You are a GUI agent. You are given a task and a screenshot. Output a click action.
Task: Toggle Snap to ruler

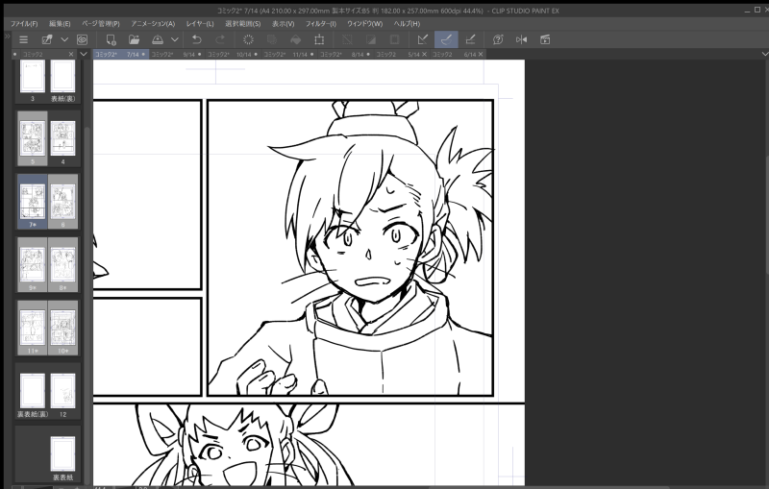(x=423, y=39)
